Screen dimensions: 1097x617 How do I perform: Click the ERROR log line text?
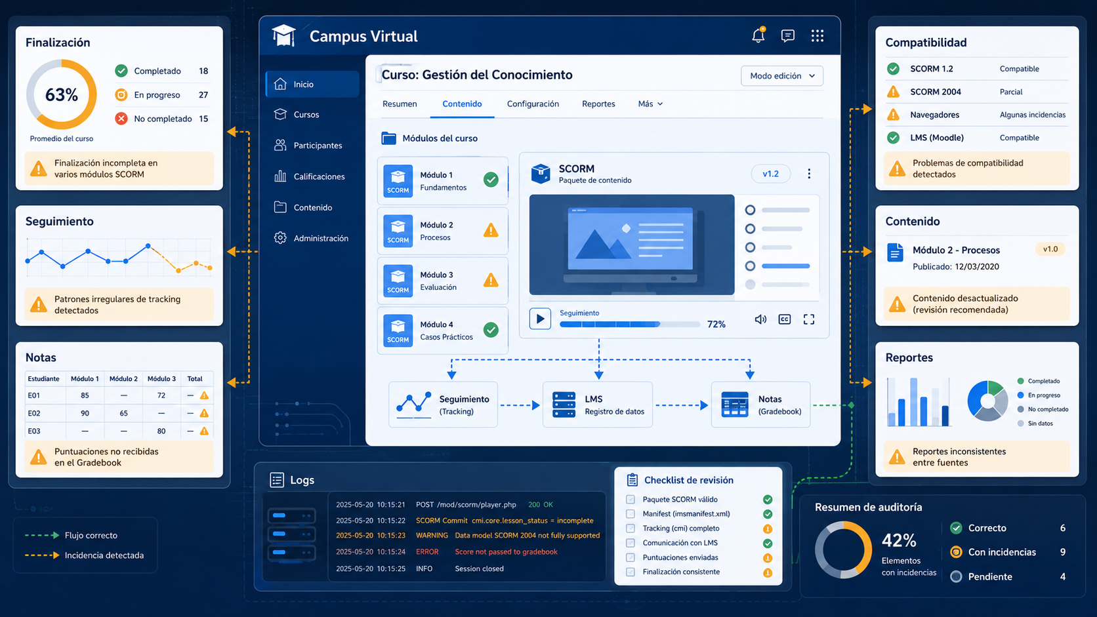click(486, 551)
